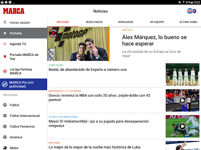Open the Motor section
The width and height of the screenshot is (201, 150).
(x=24, y=148)
